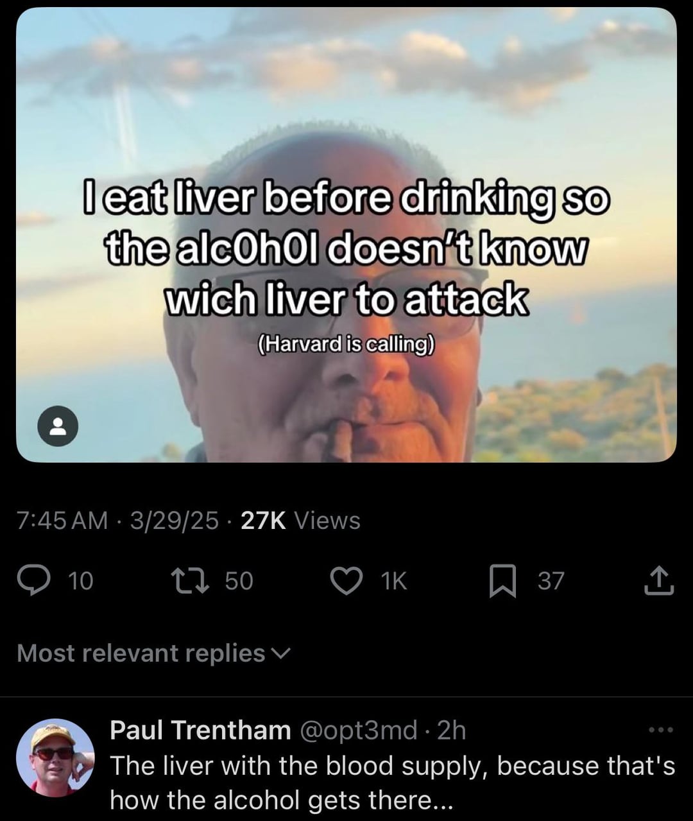
Task: Open the anonymous profile icon on the video
Action: point(58,425)
